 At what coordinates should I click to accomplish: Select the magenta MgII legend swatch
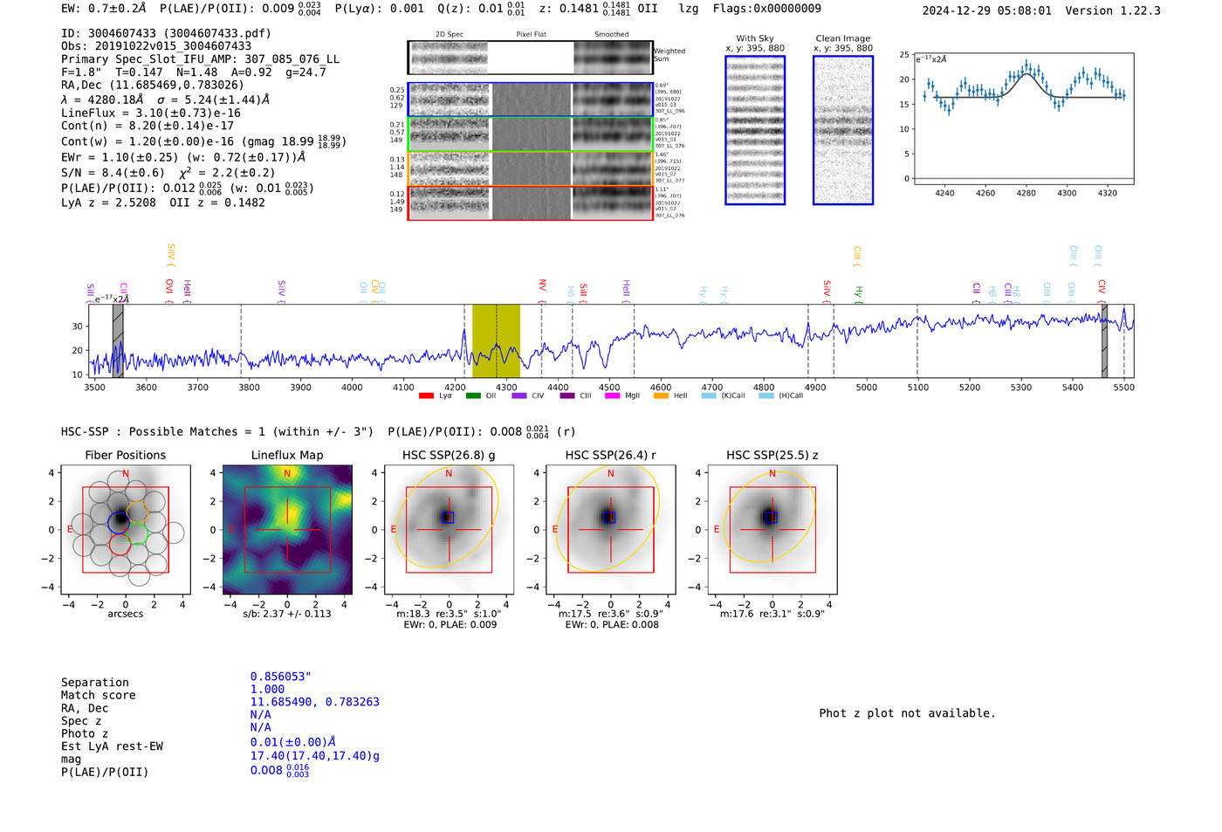click(613, 395)
